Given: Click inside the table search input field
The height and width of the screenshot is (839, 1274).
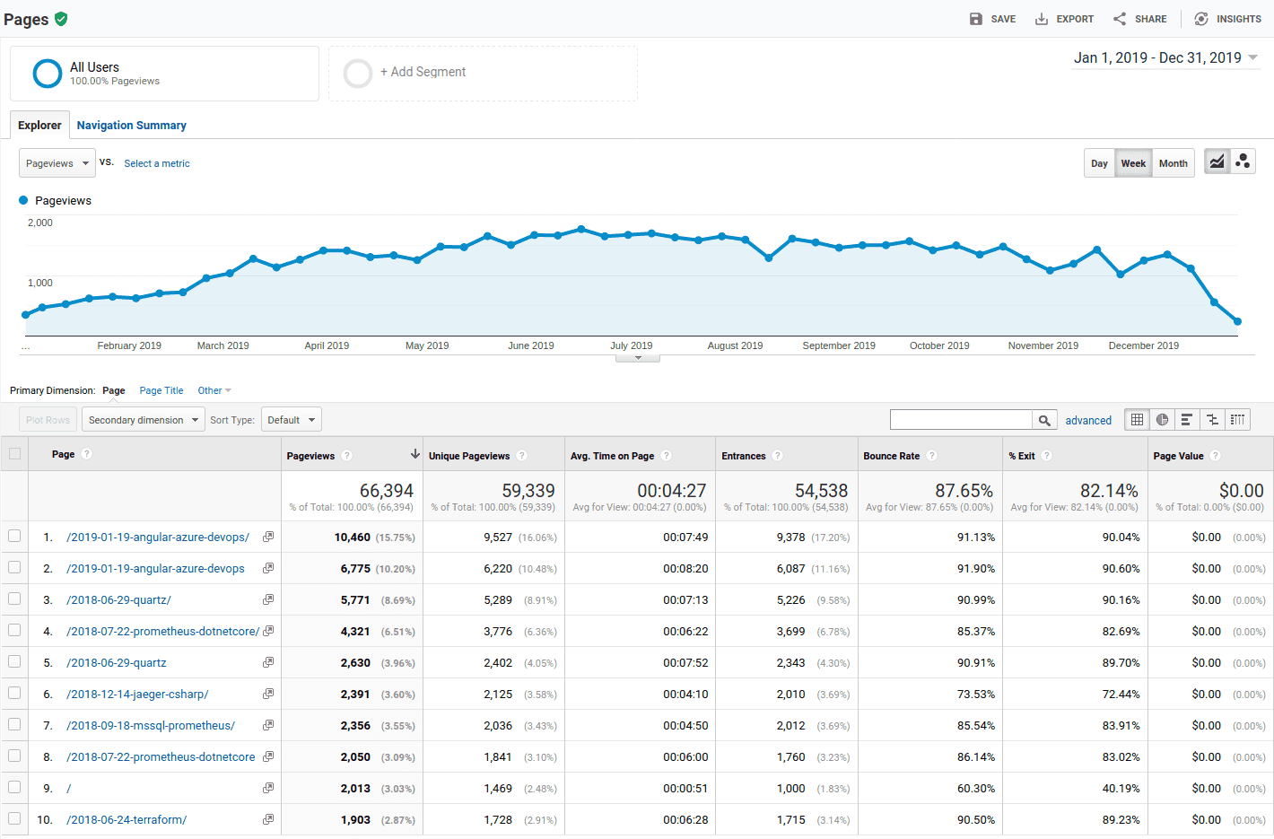Looking at the screenshot, I should [x=961, y=420].
